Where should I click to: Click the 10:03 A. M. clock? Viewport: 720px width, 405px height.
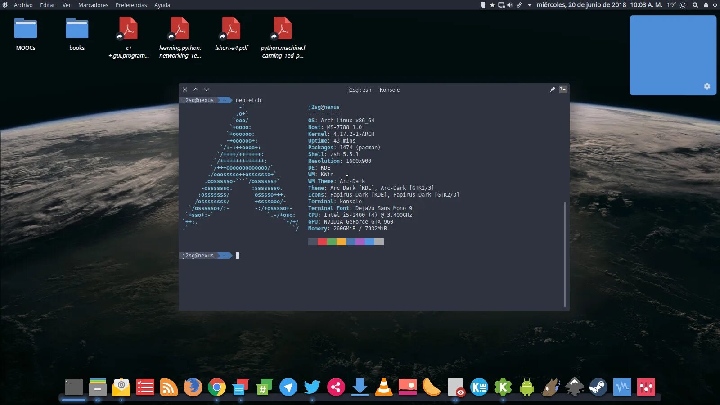(646, 5)
